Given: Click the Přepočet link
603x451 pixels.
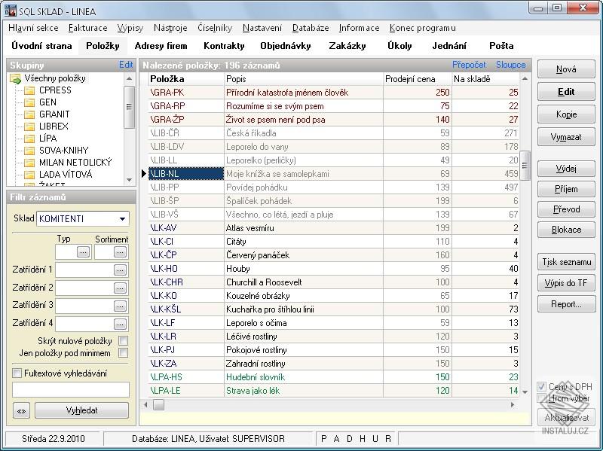Looking at the screenshot, I should click(x=469, y=65).
